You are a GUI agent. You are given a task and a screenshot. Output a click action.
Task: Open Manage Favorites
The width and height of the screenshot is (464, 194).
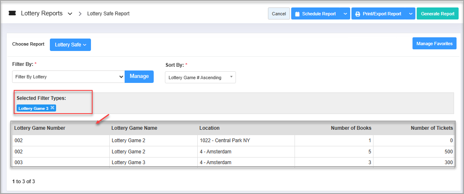[435, 44]
